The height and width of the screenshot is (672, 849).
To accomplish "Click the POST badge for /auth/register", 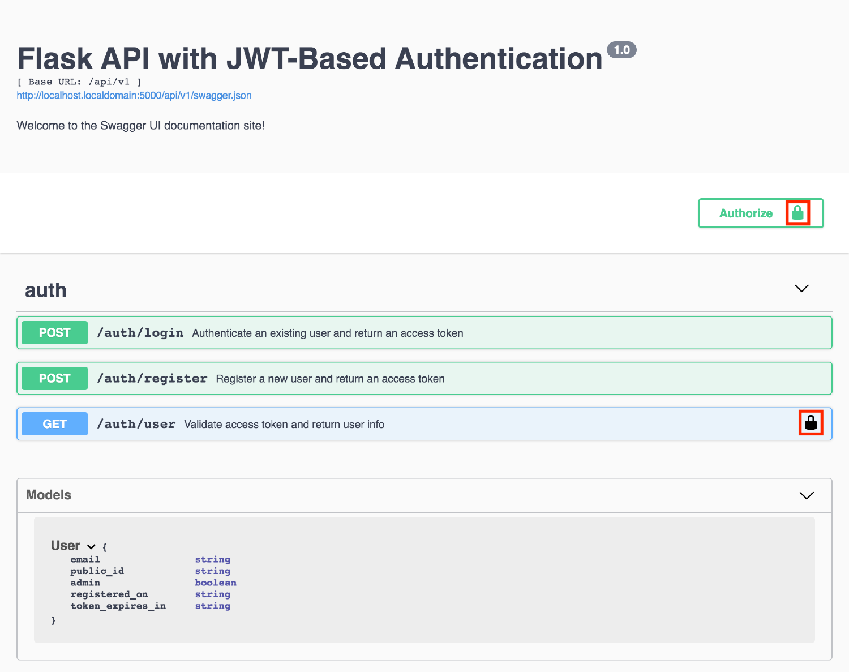I will [54, 378].
